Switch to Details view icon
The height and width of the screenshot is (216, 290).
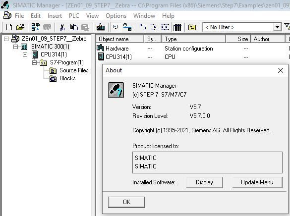(x=177, y=27)
